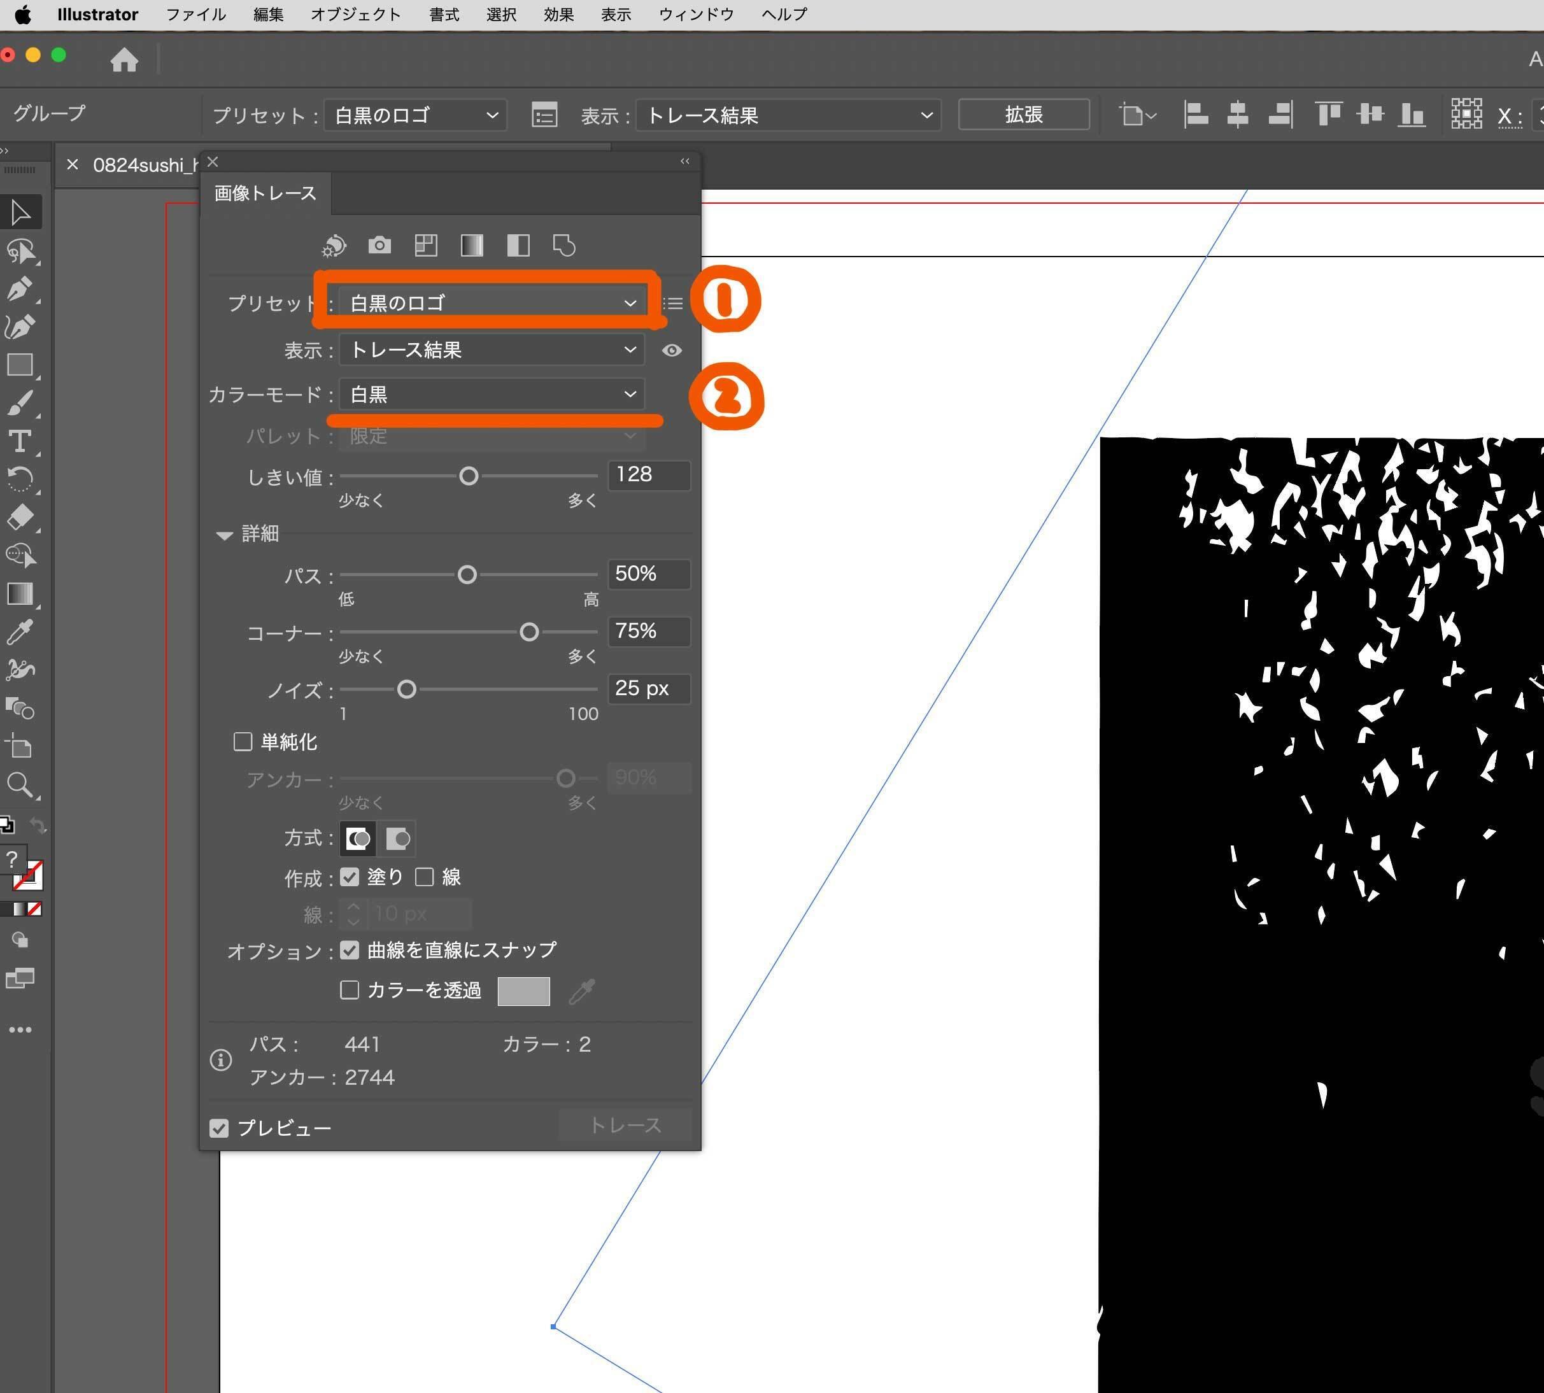Click the High Color camera preset icon

(x=379, y=246)
